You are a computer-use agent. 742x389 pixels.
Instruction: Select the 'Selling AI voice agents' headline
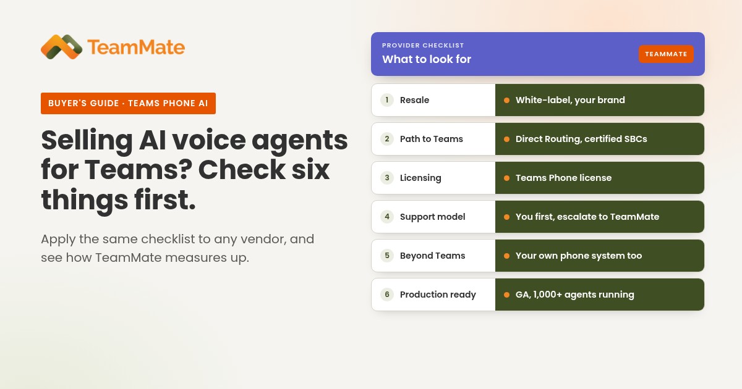[194, 170]
